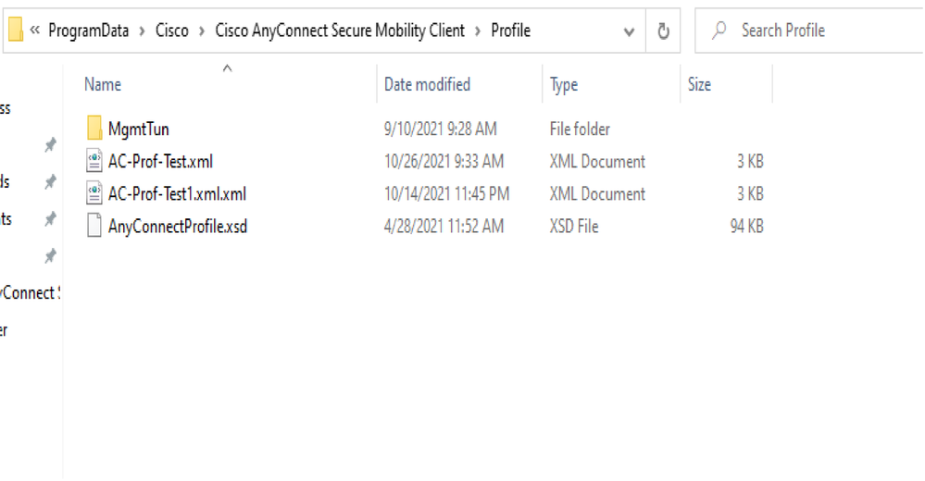
Task: Sort files by Name column
Action: point(103,84)
